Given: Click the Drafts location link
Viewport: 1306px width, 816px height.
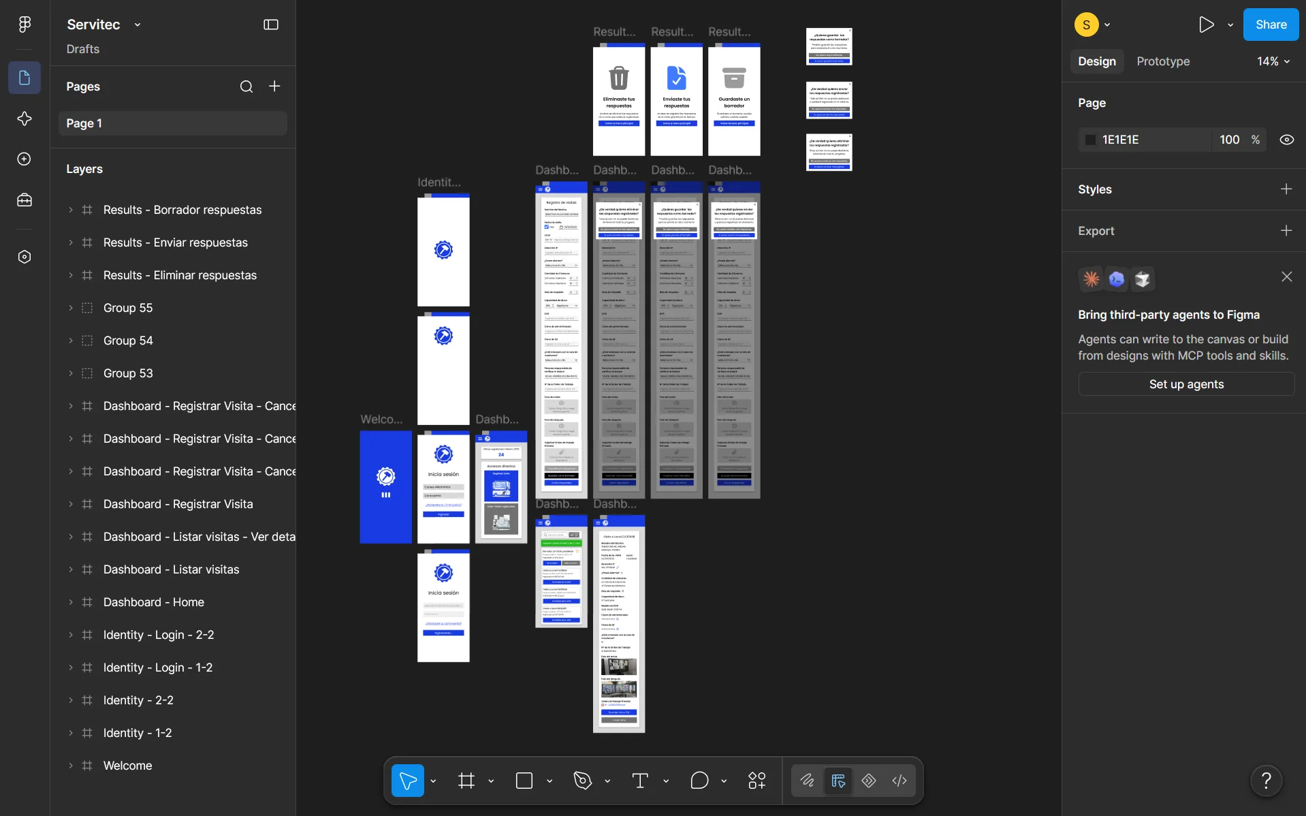Looking at the screenshot, I should point(83,49).
